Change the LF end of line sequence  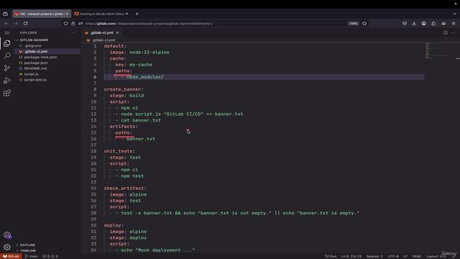405,256
